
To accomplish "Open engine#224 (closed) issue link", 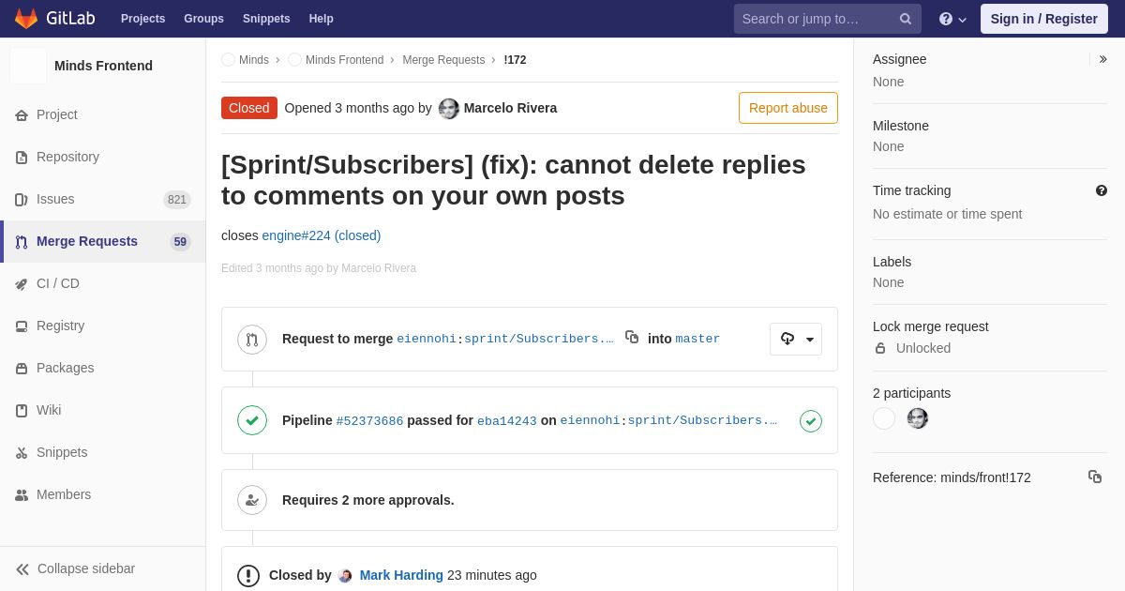I will (322, 235).
